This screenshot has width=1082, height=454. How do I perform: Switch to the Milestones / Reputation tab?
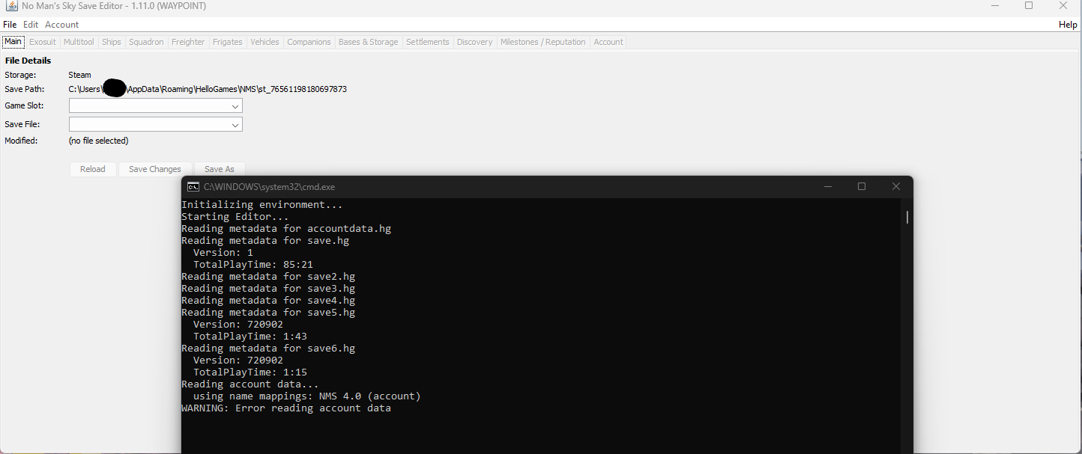543,42
